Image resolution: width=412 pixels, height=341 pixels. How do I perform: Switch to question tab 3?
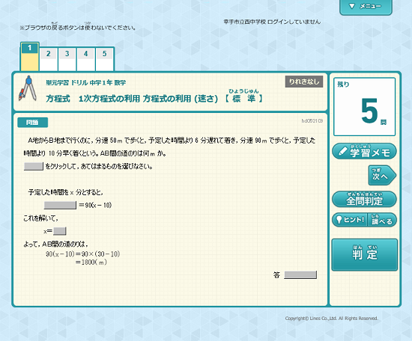coord(67,59)
